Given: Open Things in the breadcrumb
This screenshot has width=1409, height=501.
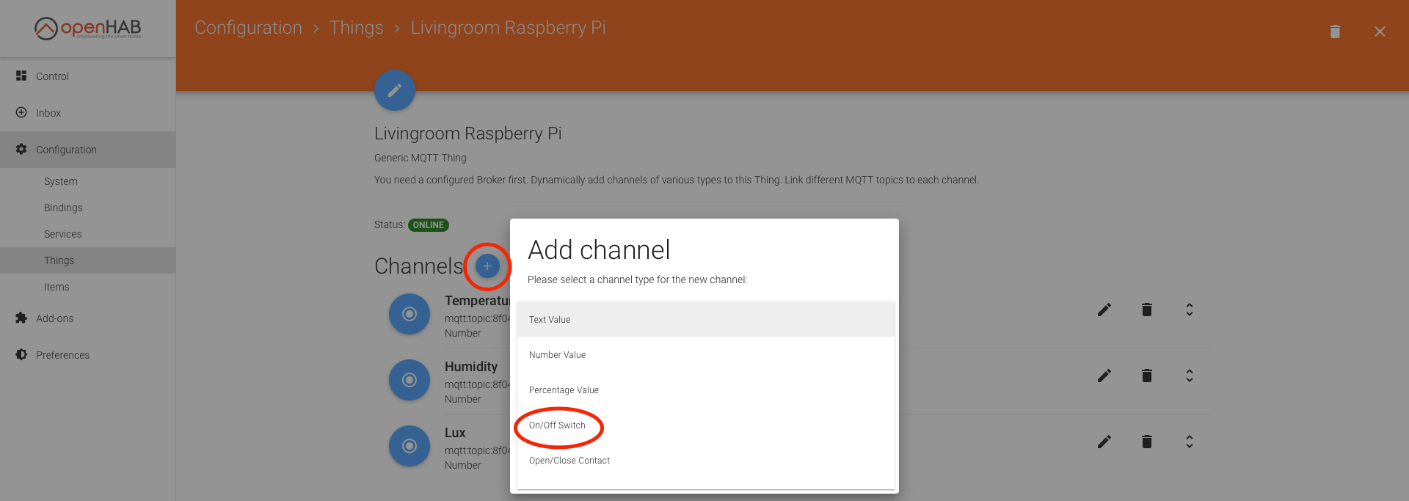Looking at the screenshot, I should pyautogui.click(x=356, y=28).
